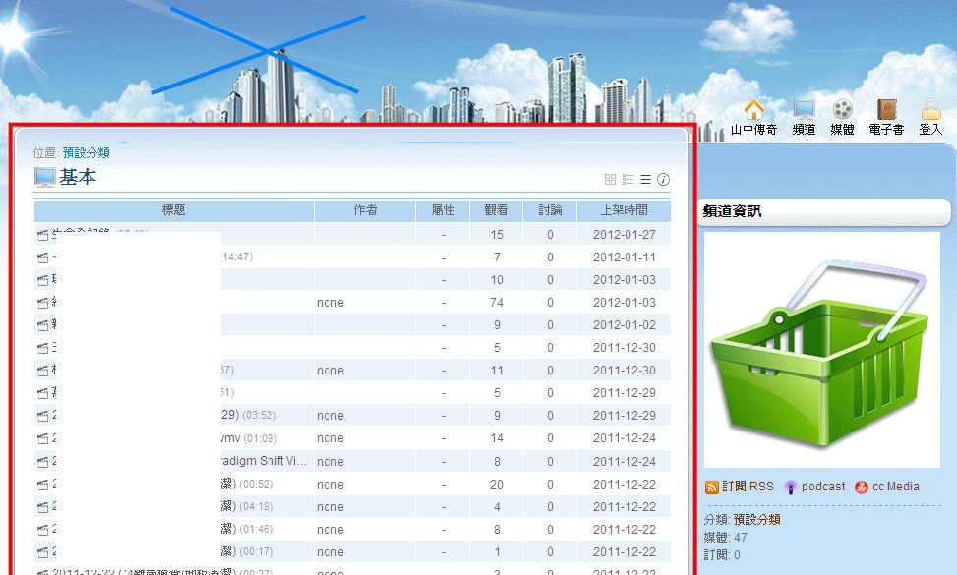Open the 預設分類 breadcrumb link

[86, 153]
